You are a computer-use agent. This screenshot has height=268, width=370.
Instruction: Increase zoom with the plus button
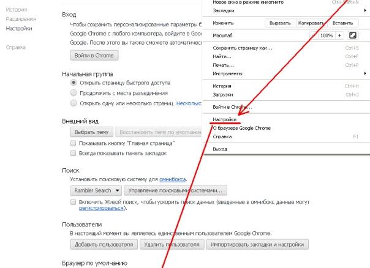339,35
